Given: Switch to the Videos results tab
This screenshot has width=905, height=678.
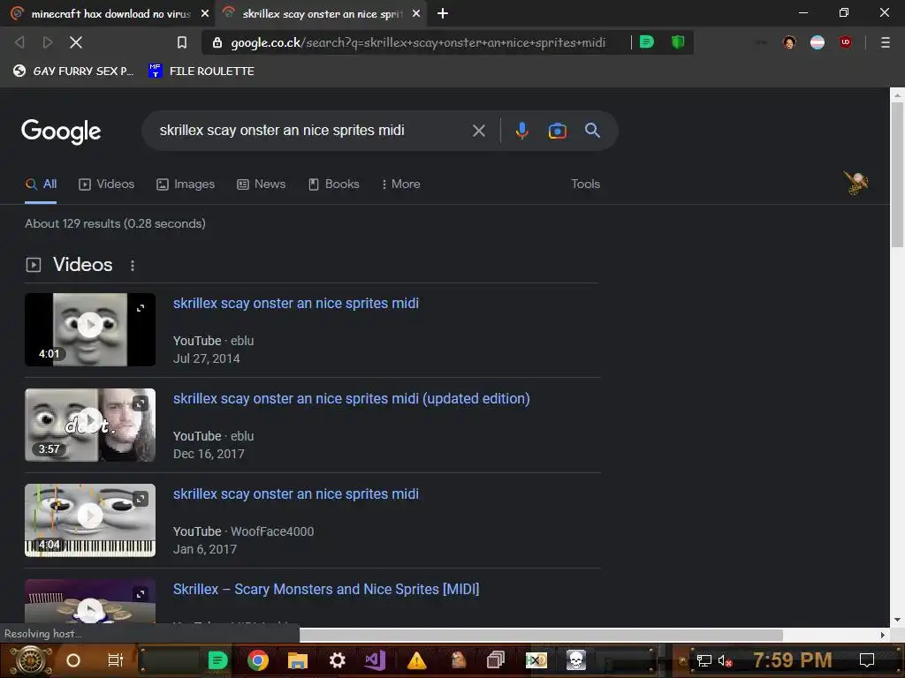Looking at the screenshot, I should click(107, 184).
